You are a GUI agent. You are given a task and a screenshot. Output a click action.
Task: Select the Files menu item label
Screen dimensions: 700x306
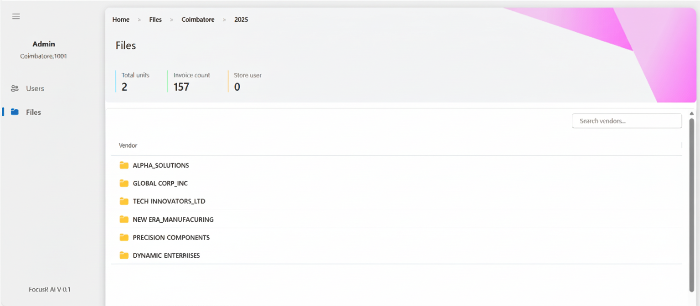click(33, 112)
